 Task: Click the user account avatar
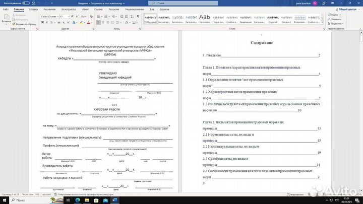pos(315,3)
